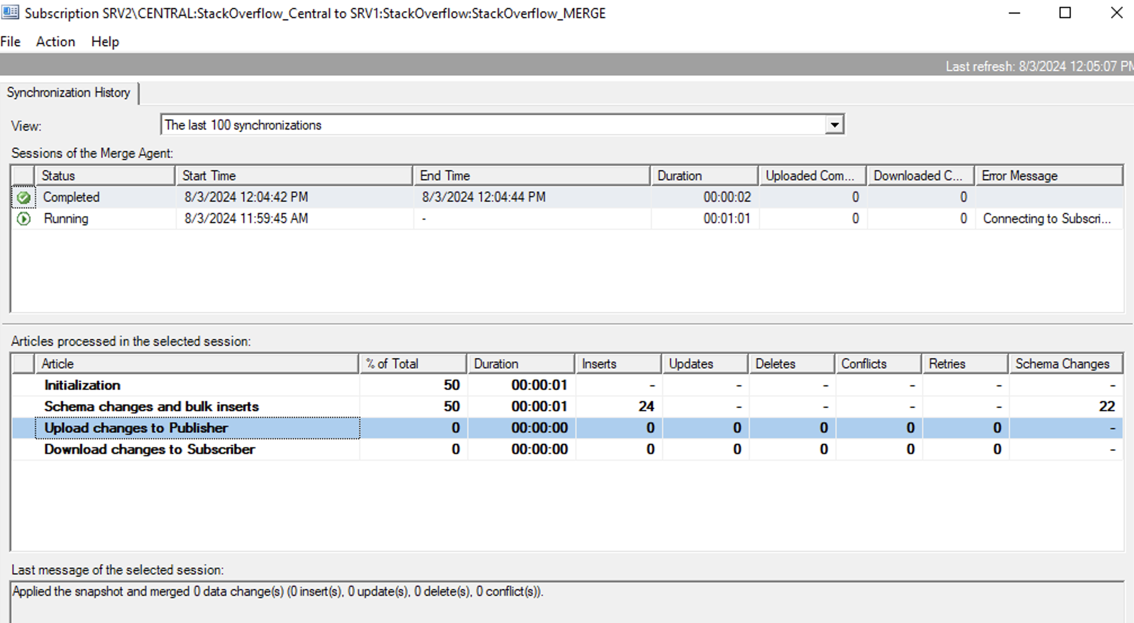Image resolution: width=1134 pixels, height=623 pixels.
Task: Select the Synchronization History tab
Action: click(69, 92)
